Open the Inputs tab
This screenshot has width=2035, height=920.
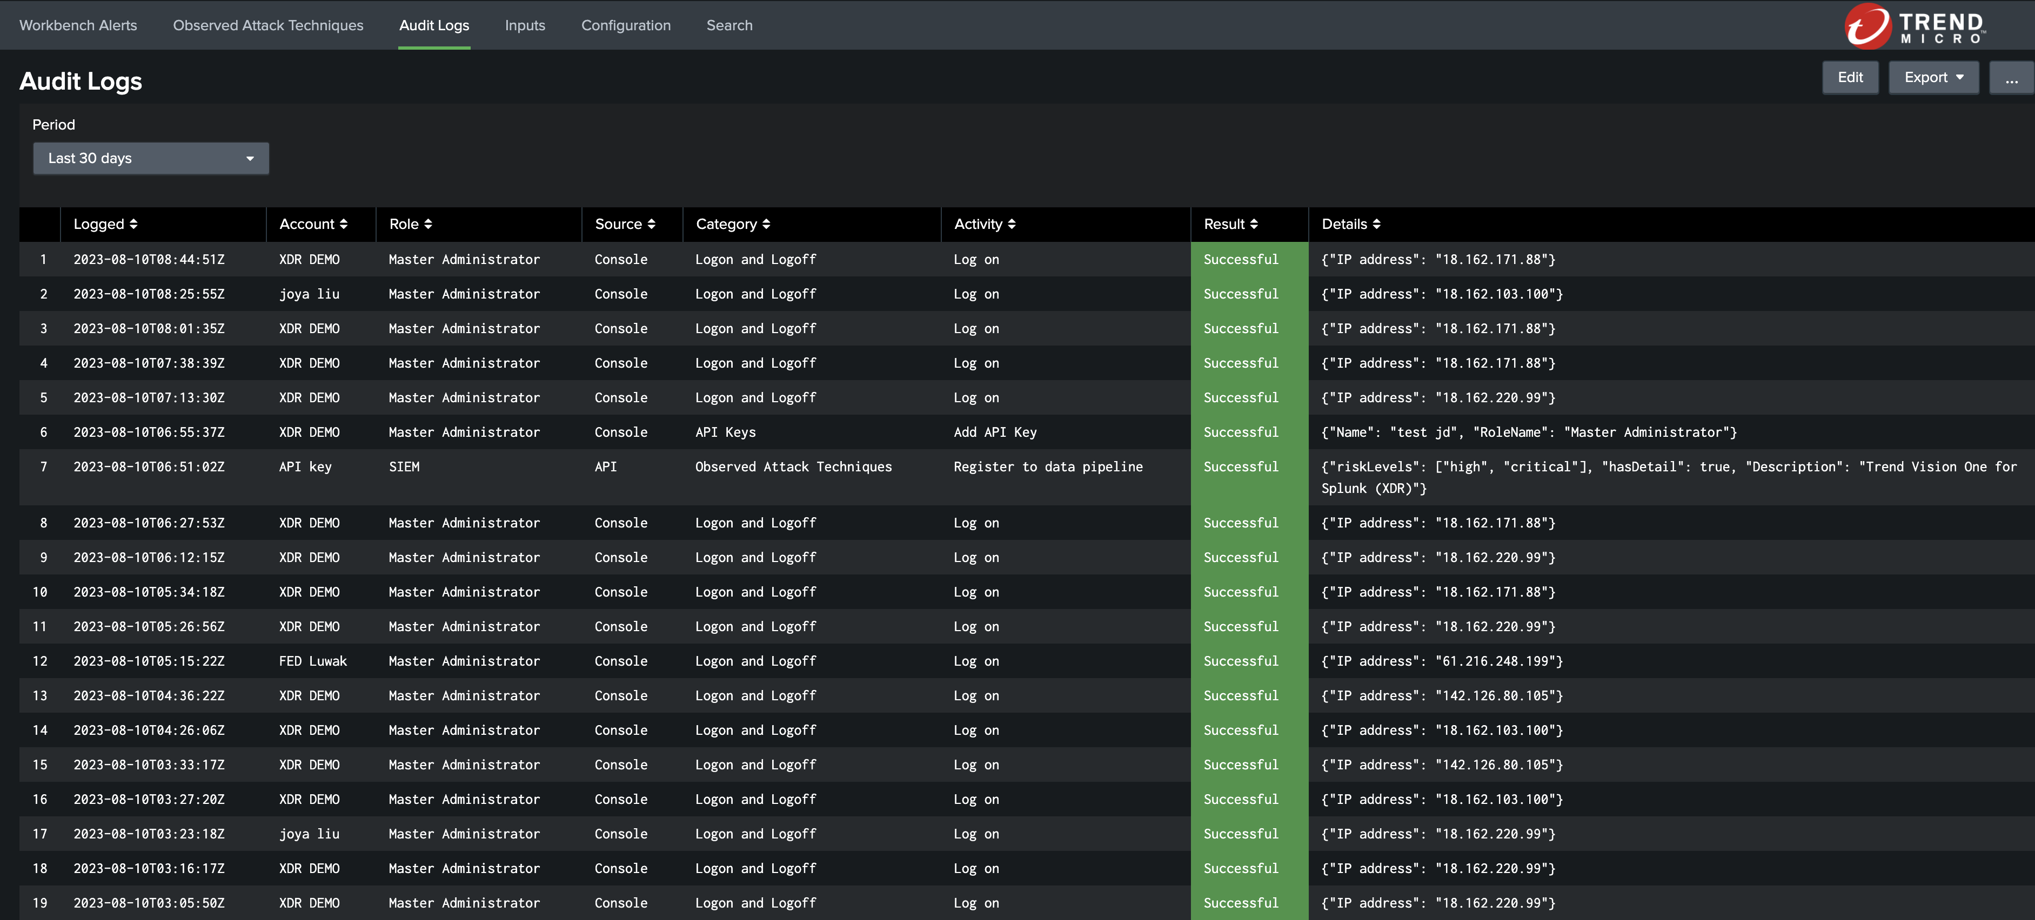(525, 25)
